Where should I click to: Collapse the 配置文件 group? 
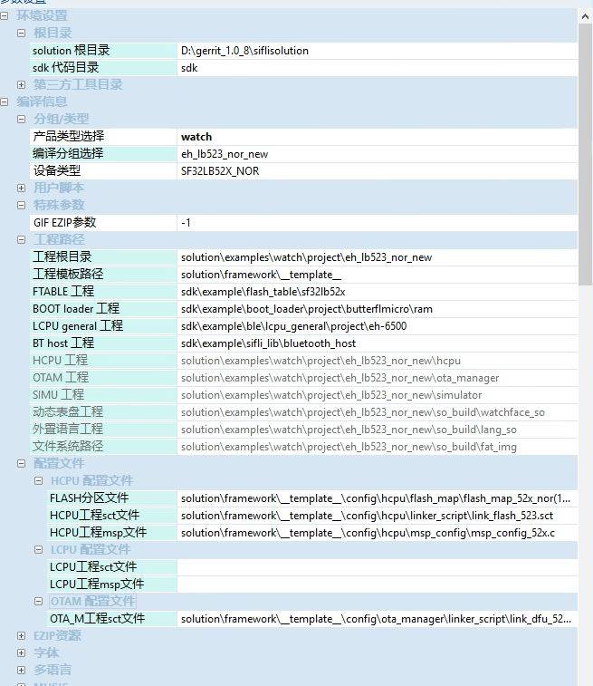pos(21,463)
